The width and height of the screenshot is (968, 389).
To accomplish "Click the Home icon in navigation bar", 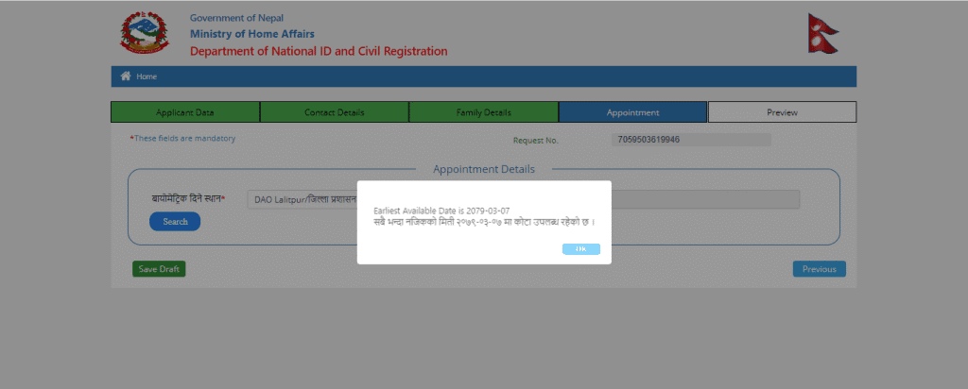I will coord(126,76).
